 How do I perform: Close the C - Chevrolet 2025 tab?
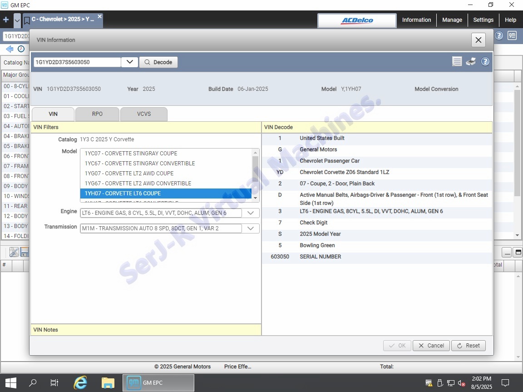[99, 16]
